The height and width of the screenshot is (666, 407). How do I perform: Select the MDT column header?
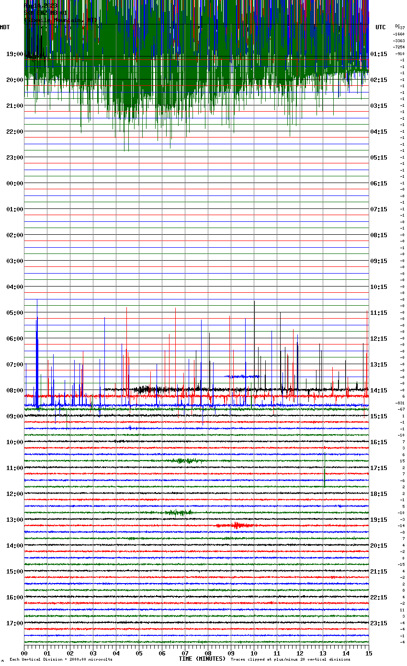click(5, 27)
